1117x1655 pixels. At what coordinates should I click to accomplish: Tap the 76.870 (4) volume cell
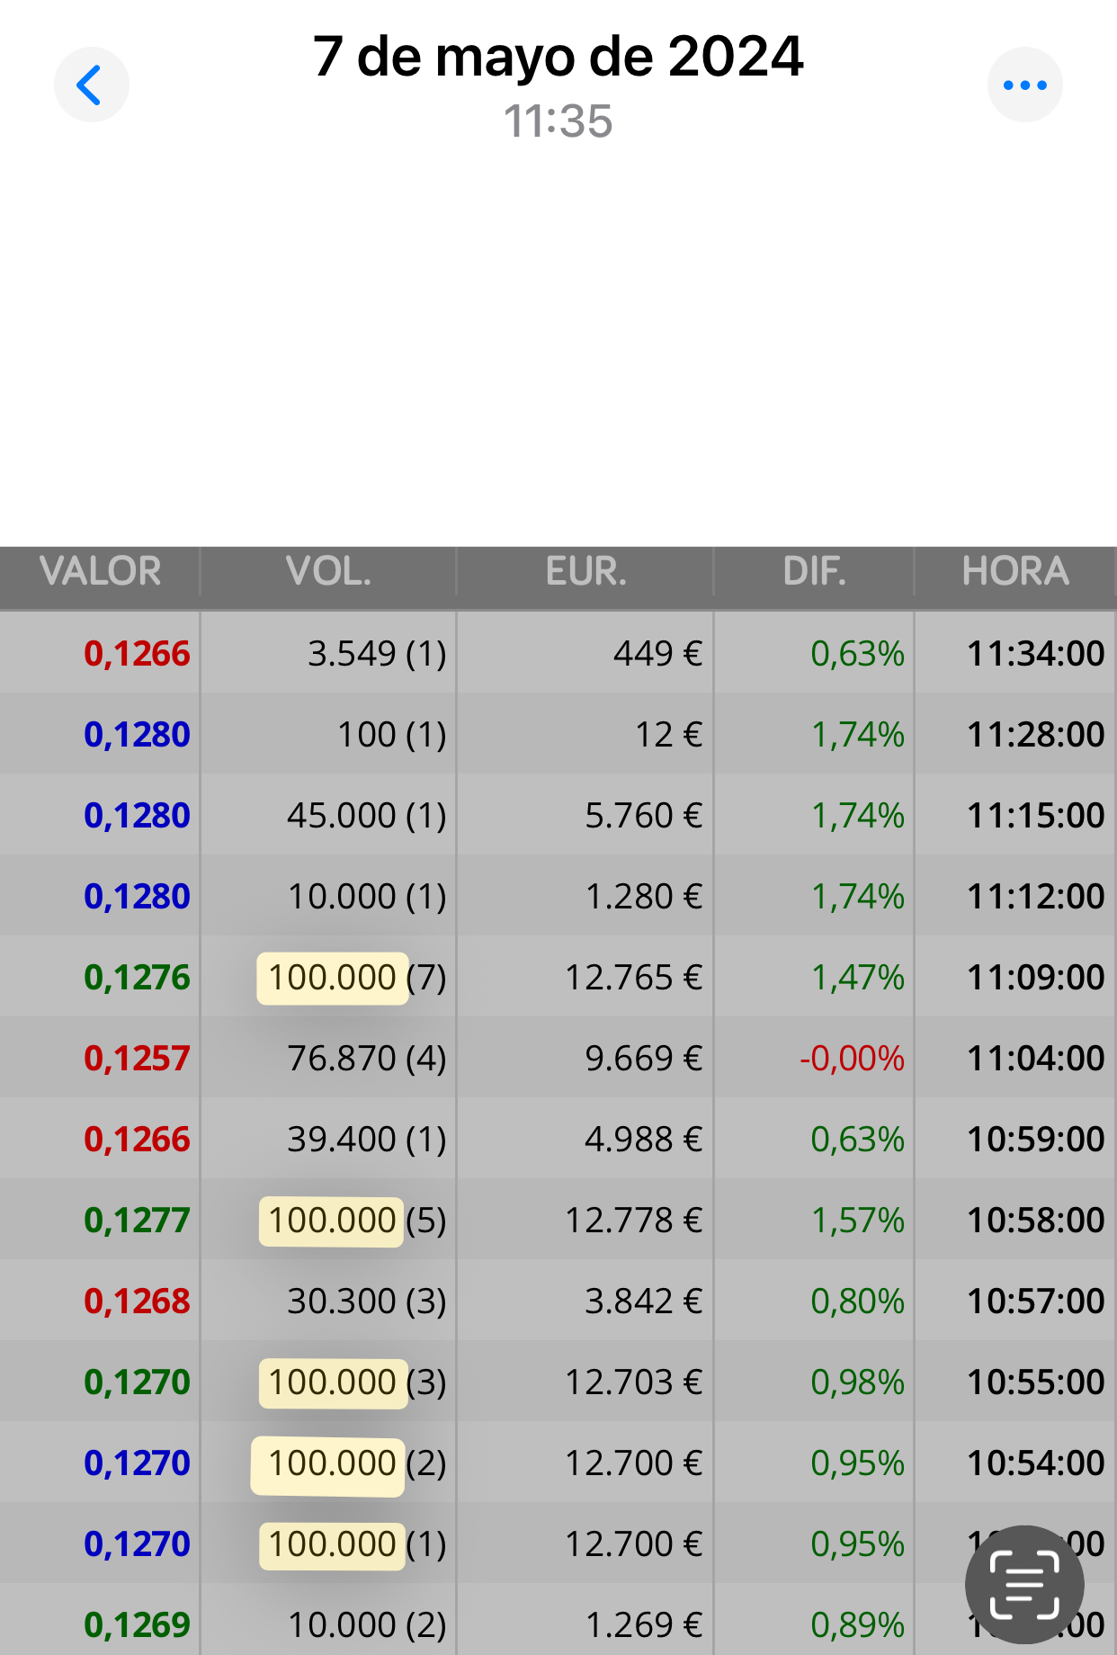(x=367, y=1059)
